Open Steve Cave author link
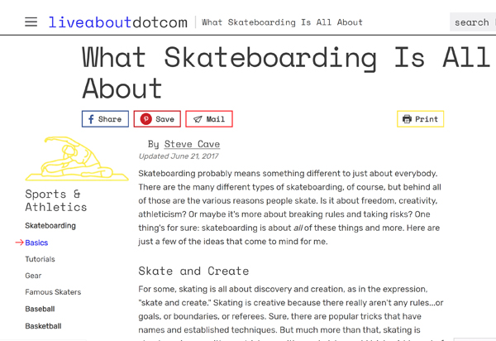The image size is (496, 341). [x=192, y=144]
